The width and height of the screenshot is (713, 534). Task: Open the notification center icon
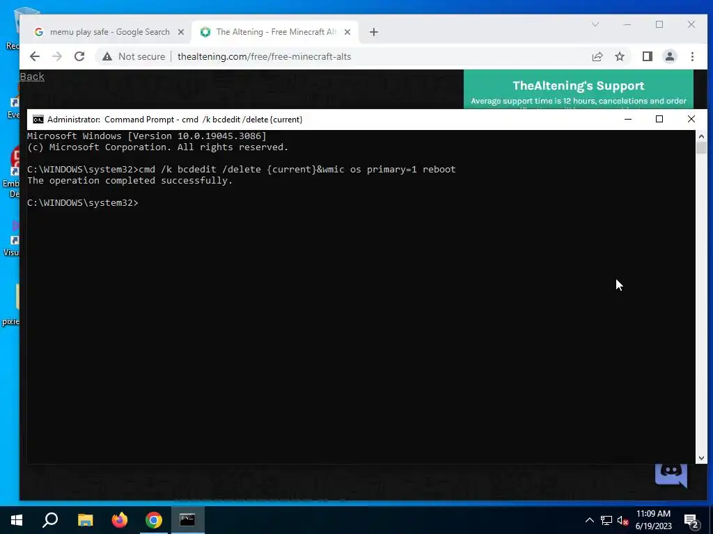pos(691,521)
